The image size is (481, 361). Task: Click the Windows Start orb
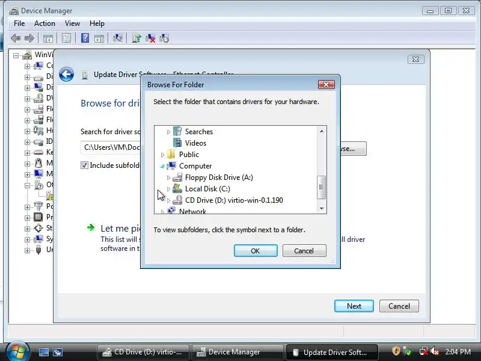click(17, 352)
